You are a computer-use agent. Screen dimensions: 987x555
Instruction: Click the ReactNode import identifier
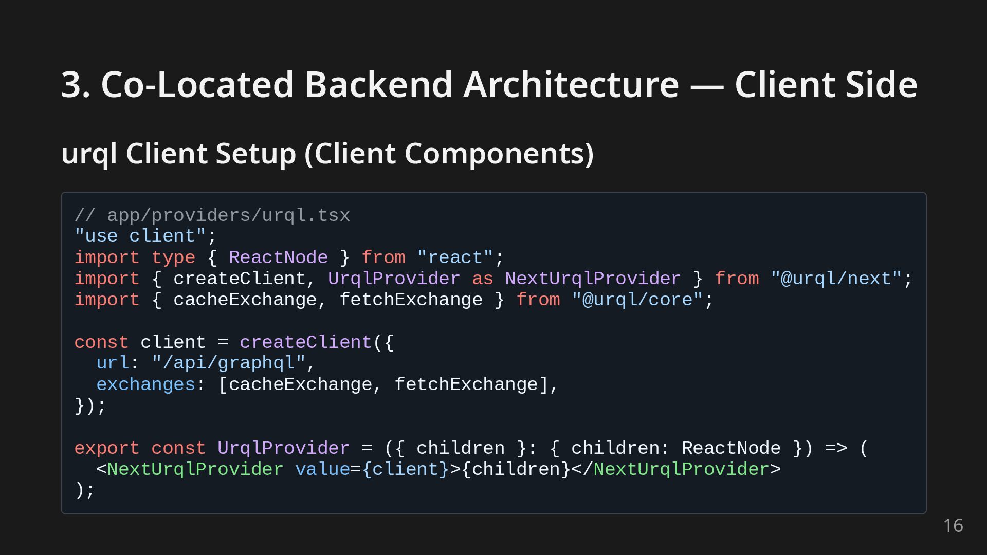[278, 257]
